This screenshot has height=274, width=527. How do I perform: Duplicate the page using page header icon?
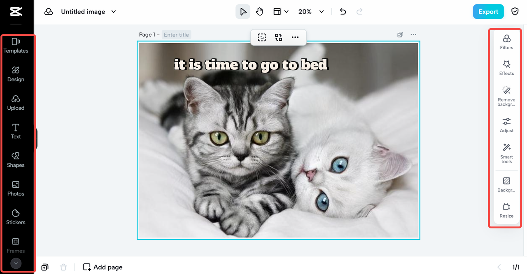click(400, 35)
